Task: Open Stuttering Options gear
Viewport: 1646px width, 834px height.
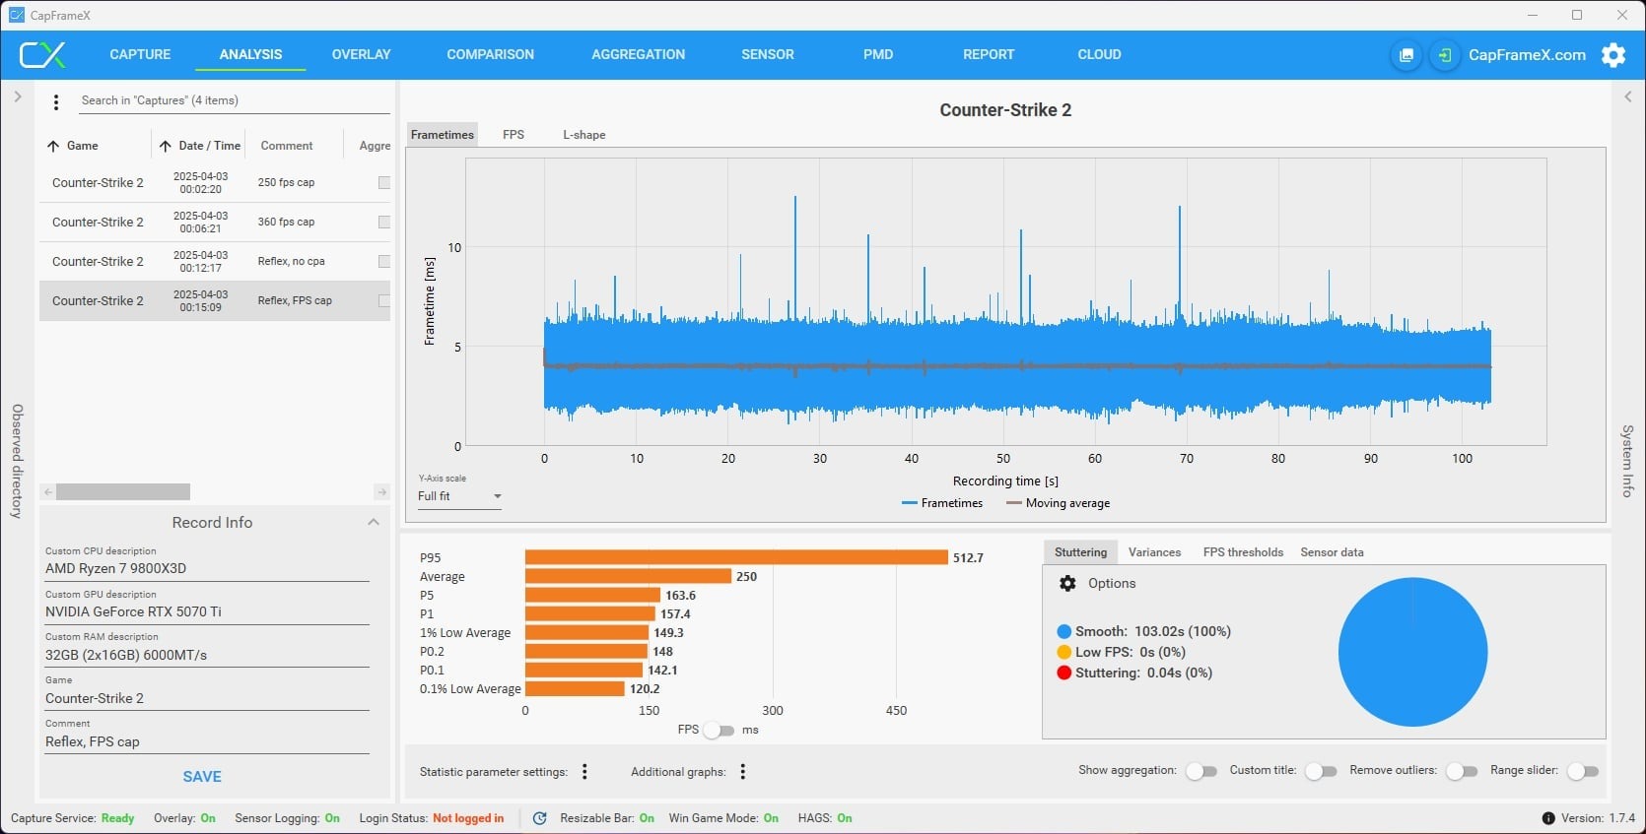Action: 1067,583
